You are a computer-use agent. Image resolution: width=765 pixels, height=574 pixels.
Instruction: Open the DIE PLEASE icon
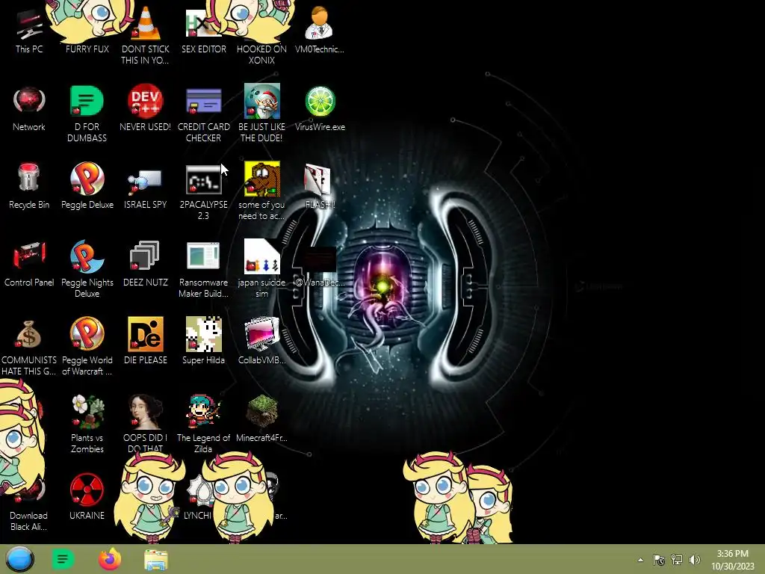pyautogui.click(x=145, y=334)
